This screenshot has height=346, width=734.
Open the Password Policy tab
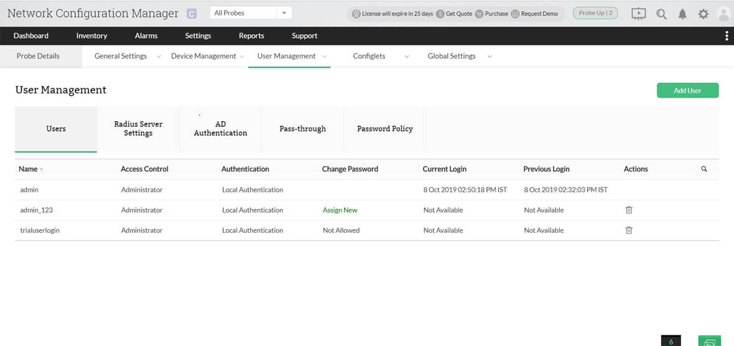click(384, 129)
